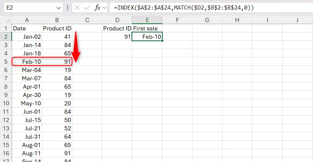Select the Feb-10 cell in column A

pyautogui.click(x=27, y=62)
